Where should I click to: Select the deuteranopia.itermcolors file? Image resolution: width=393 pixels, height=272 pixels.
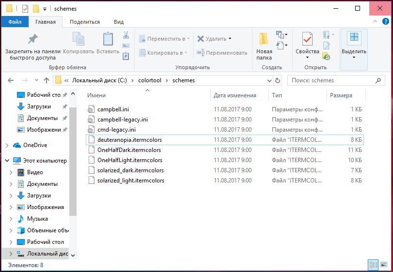coord(225,140)
